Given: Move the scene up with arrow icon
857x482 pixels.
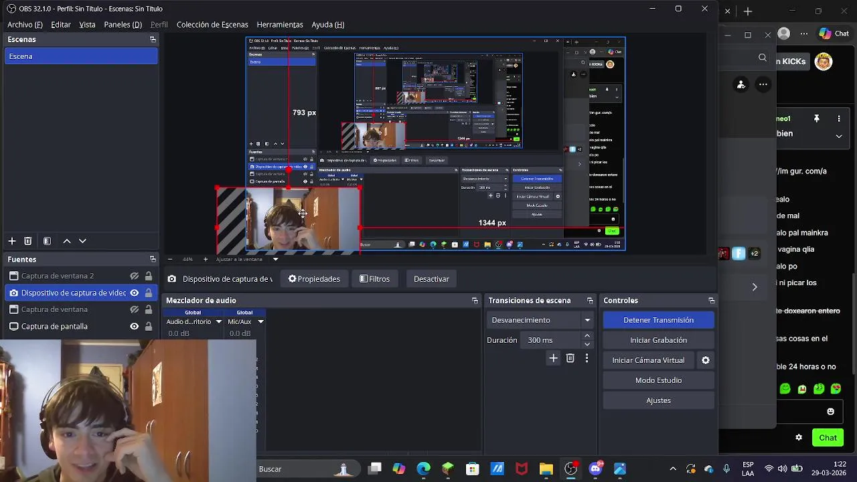Looking at the screenshot, I should point(67,241).
